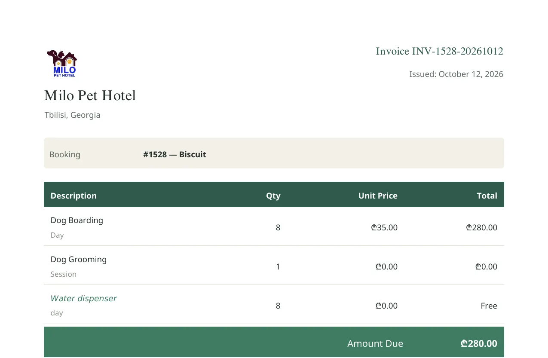Click the 'Unit Price' column header
The height and width of the screenshot is (358, 548).
(x=378, y=196)
